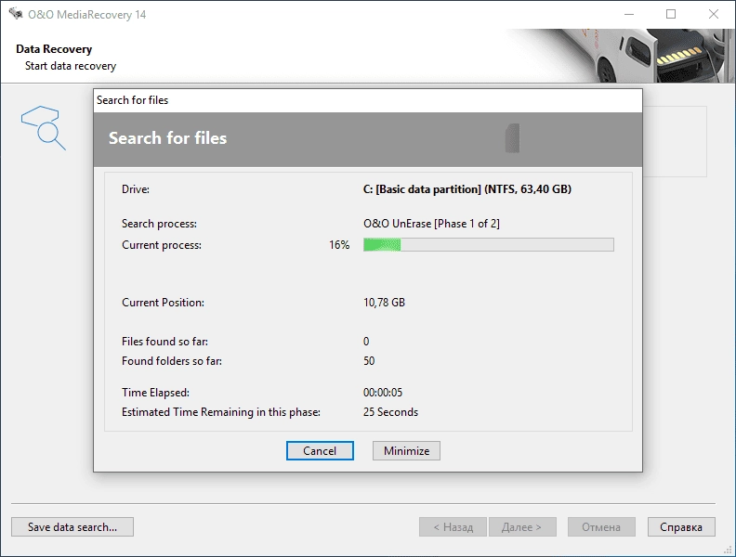Maximize the O&O MediaRecovery window
Viewport: 736px width, 557px height.
pyautogui.click(x=671, y=14)
